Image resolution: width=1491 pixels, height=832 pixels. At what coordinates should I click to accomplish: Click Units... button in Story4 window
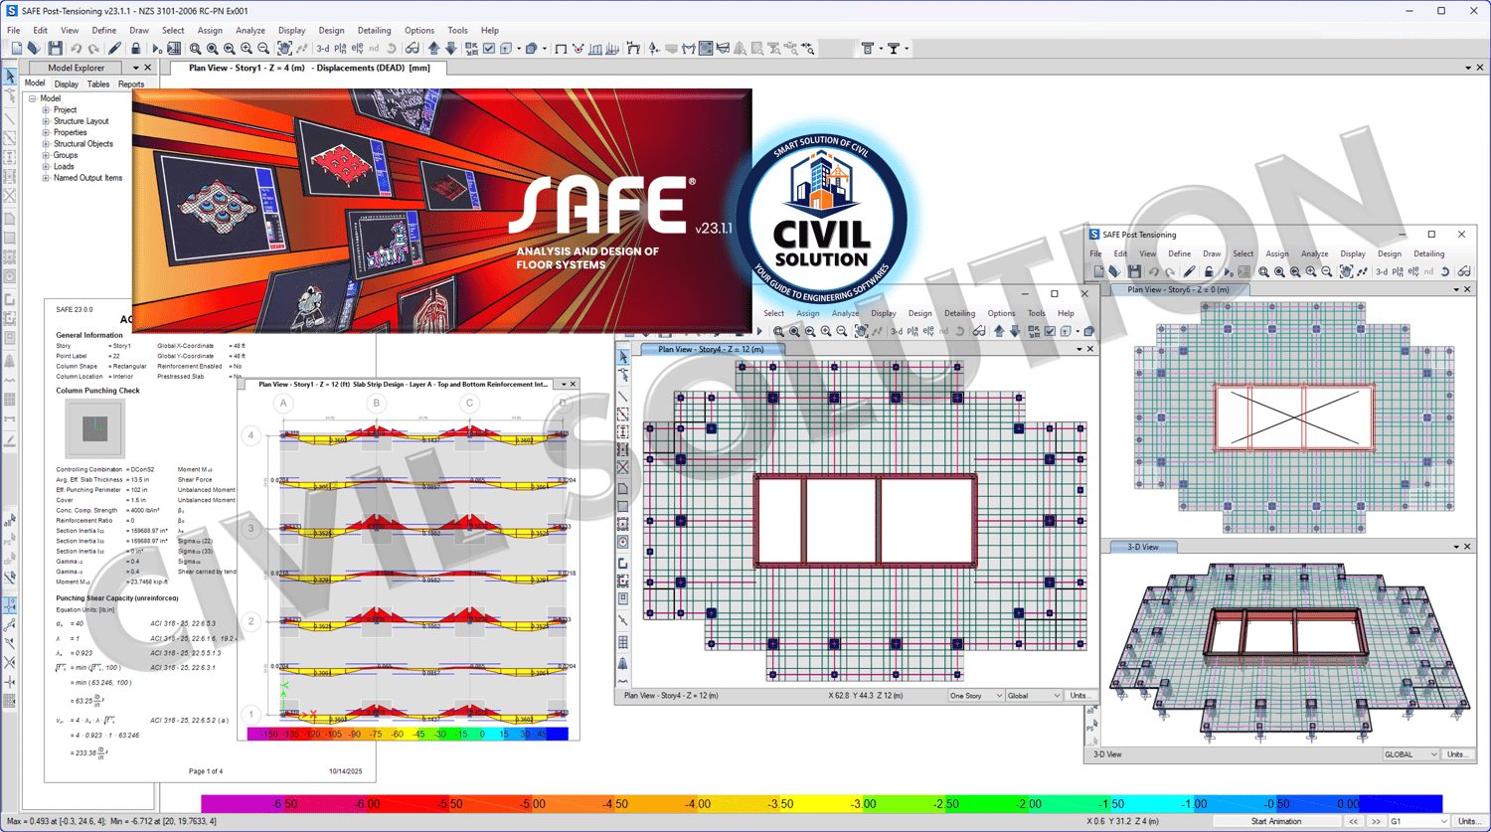[x=1079, y=696]
